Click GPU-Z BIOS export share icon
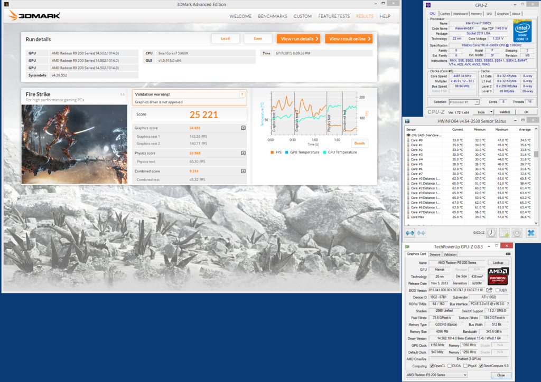The image size is (541, 382). tap(489, 290)
